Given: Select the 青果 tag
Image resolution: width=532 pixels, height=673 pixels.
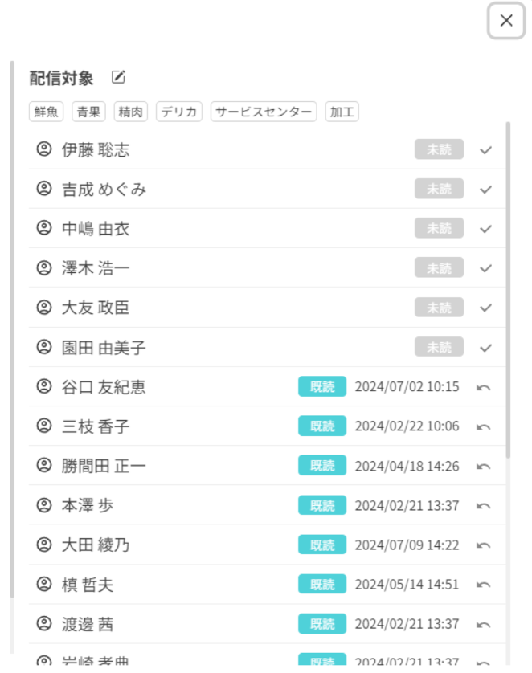Looking at the screenshot, I should pyautogui.click(x=88, y=112).
